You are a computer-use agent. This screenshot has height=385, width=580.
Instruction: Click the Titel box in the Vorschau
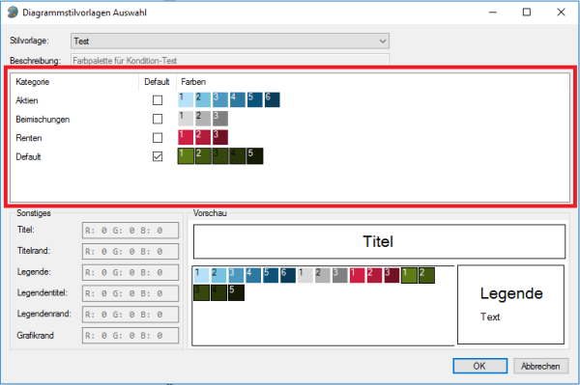coord(379,241)
